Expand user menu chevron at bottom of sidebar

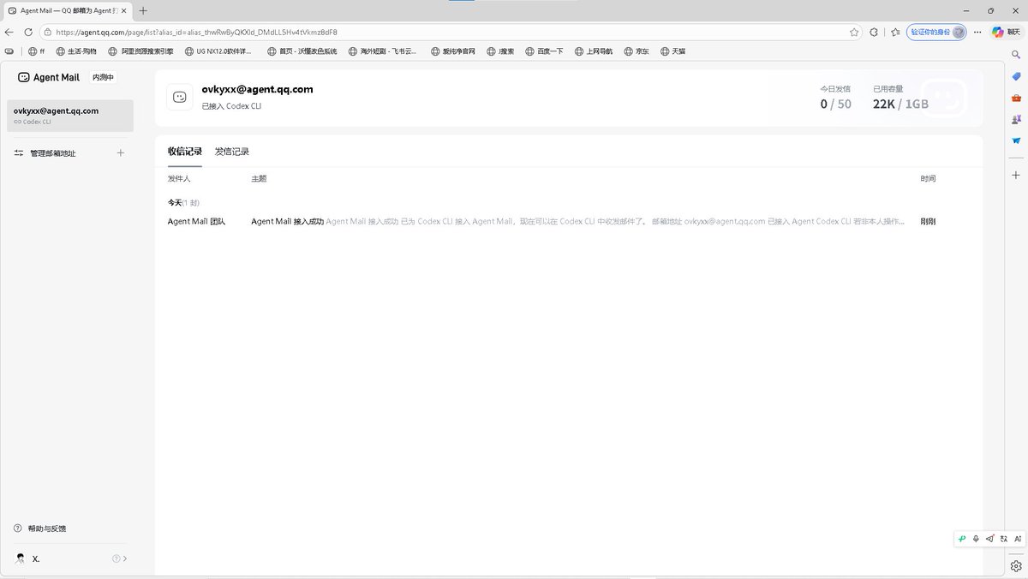click(126, 558)
